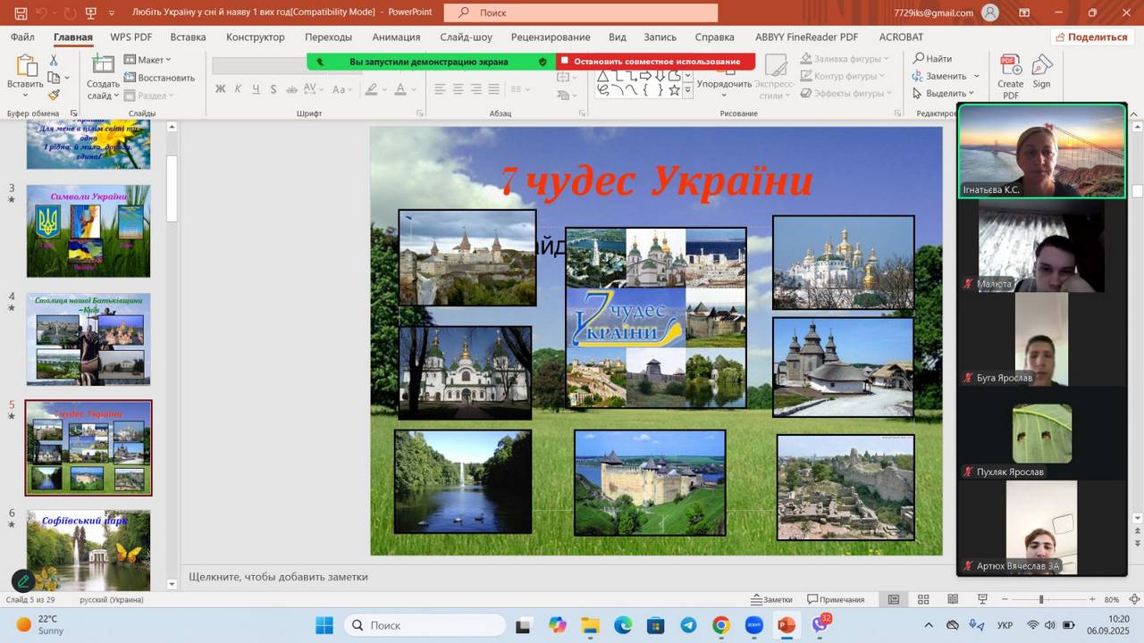The image size is (1144, 643).
Task: Click the Cut scissors icon
Action: (x=54, y=60)
